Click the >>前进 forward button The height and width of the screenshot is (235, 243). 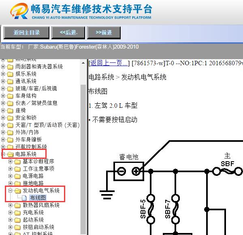[104, 32]
